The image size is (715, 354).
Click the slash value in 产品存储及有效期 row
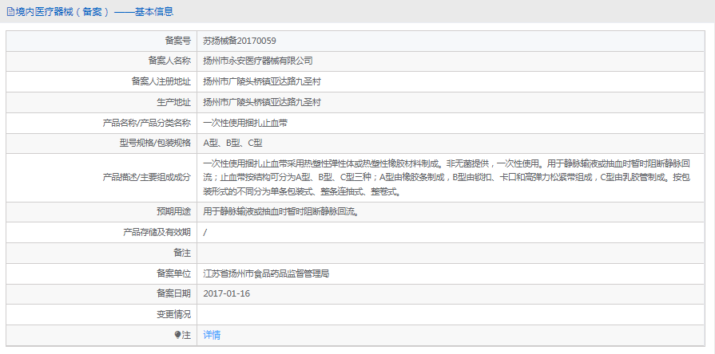pyautogui.click(x=205, y=233)
